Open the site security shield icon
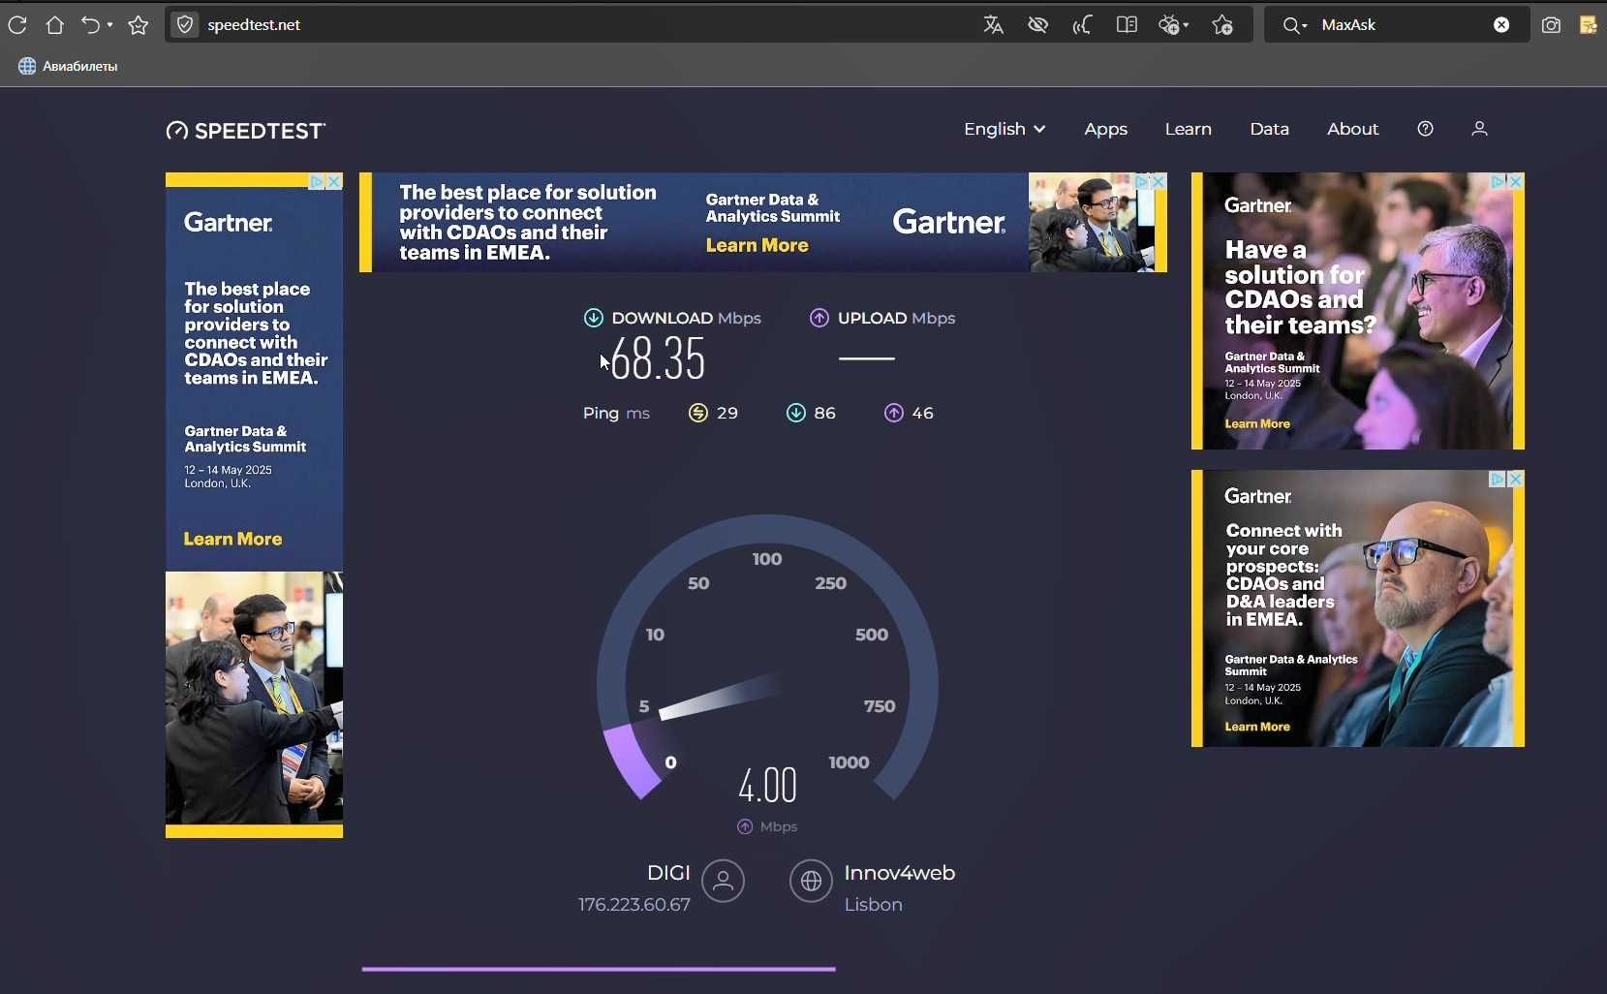 185,25
